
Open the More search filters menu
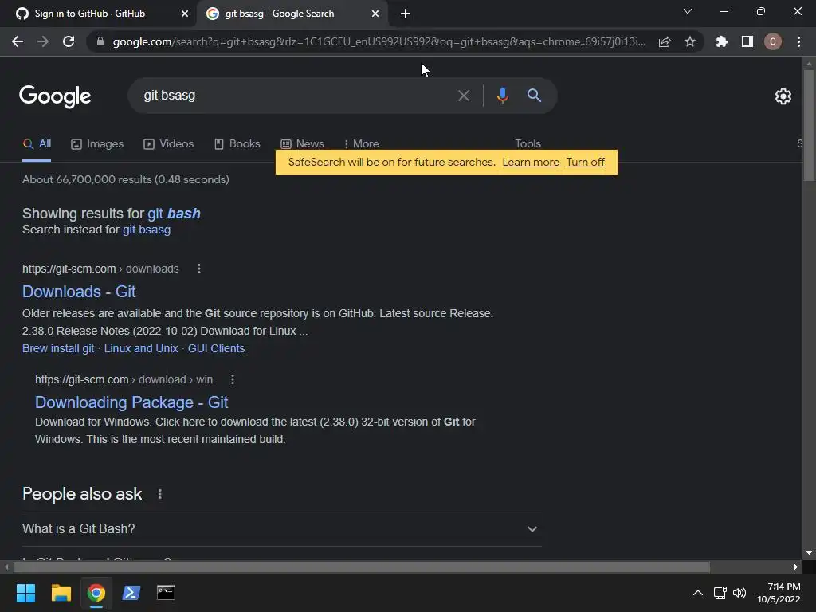click(x=361, y=143)
